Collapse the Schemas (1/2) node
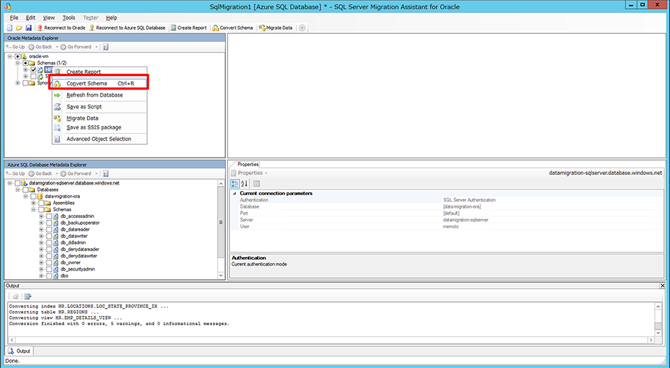Viewport: 670px width, 368px height. coord(18,63)
